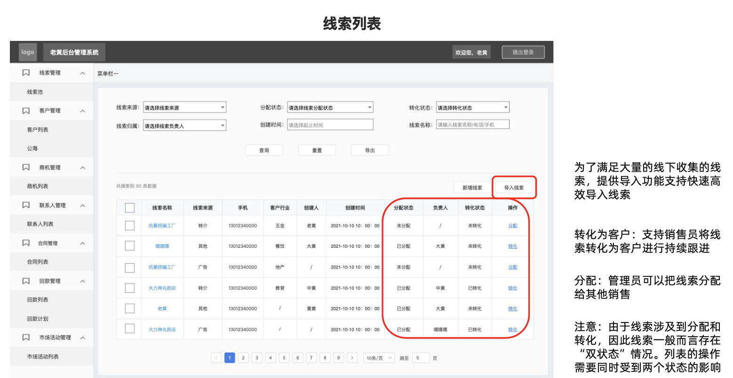Open 线索池 in sidebar

click(x=35, y=92)
